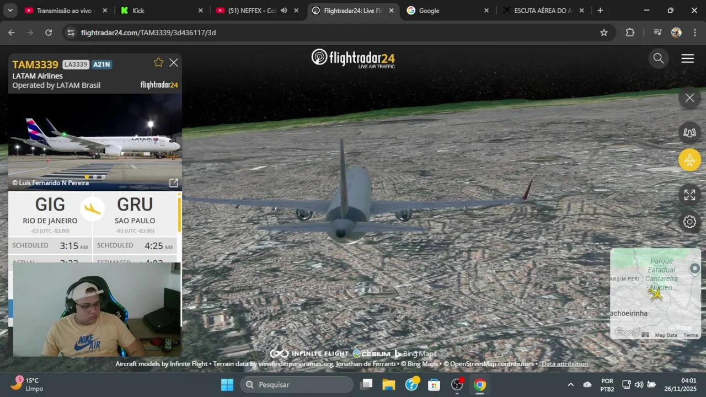The height and width of the screenshot is (397, 706).
Task: Open the clock showing 04:01
Action: click(680, 384)
